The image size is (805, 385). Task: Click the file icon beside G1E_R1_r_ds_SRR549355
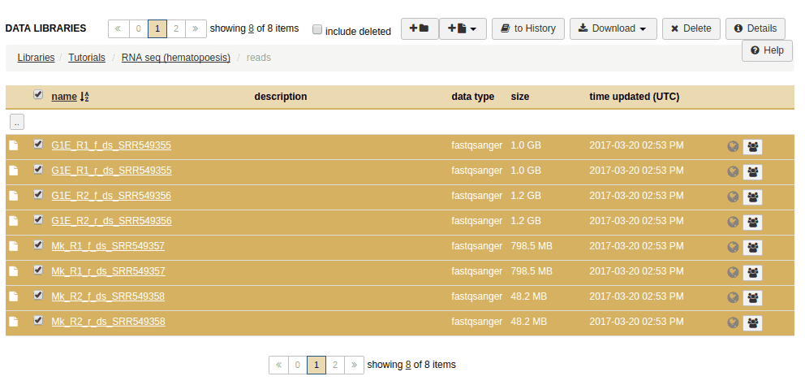tap(14, 171)
